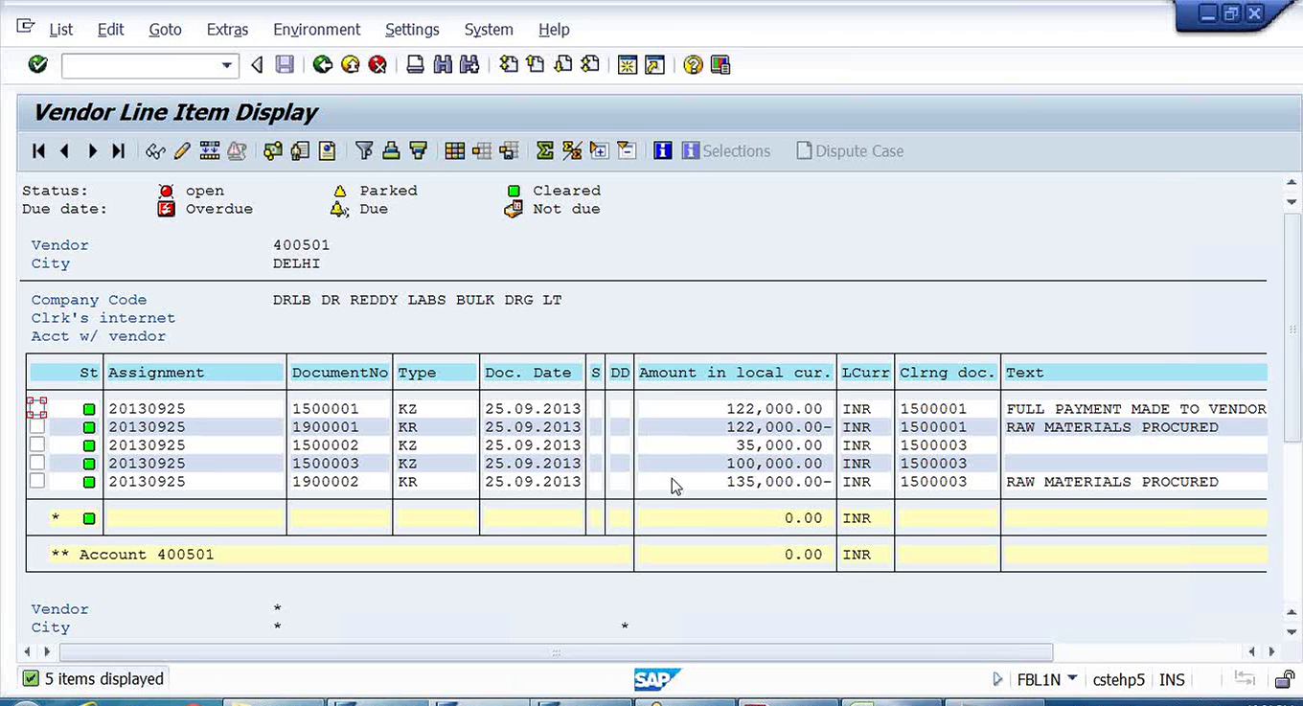Click the Change Layout grid icon

[x=455, y=150]
